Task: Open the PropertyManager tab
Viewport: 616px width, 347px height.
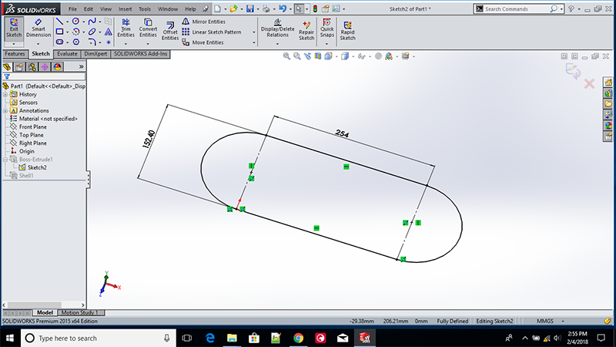Action: (19, 67)
